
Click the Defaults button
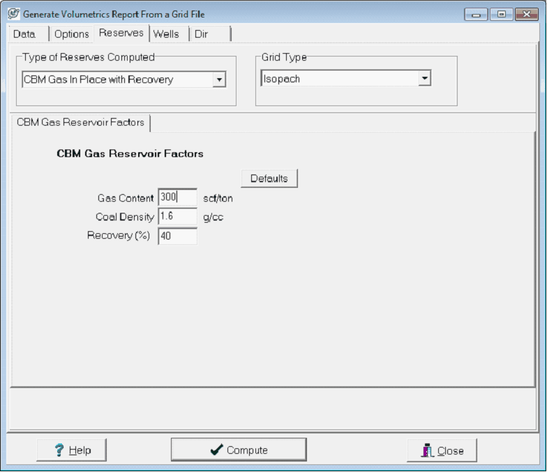pos(269,178)
